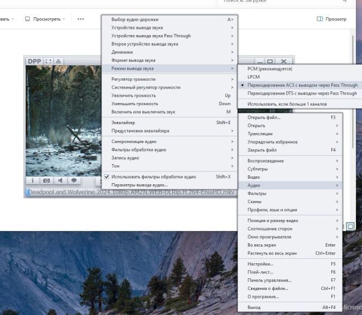Click the DPP logo button in player
The width and height of the screenshot is (362, 315).
(35, 61)
